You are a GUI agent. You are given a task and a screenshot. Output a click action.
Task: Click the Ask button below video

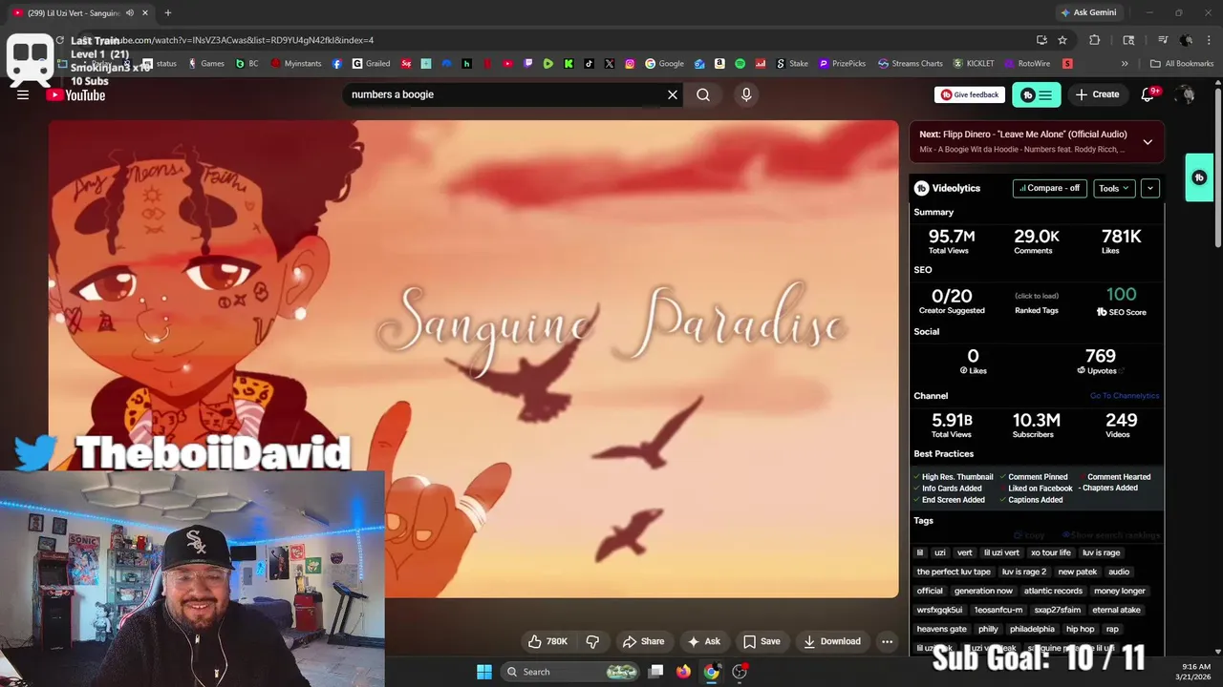tap(704, 641)
